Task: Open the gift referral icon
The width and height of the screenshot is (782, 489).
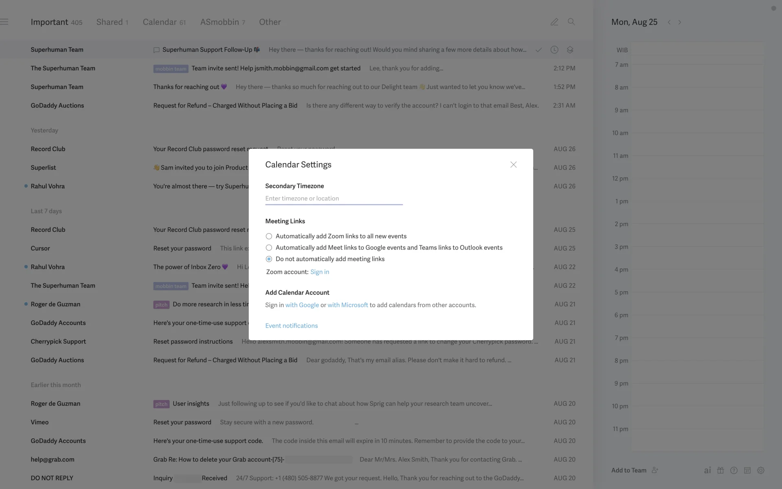Action: pyautogui.click(x=720, y=470)
